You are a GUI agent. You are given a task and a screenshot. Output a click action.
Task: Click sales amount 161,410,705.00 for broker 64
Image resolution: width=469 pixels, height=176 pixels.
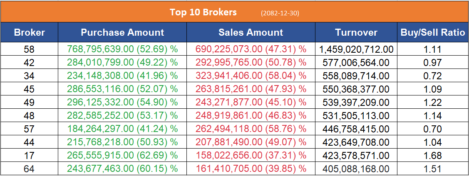click(x=251, y=169)
